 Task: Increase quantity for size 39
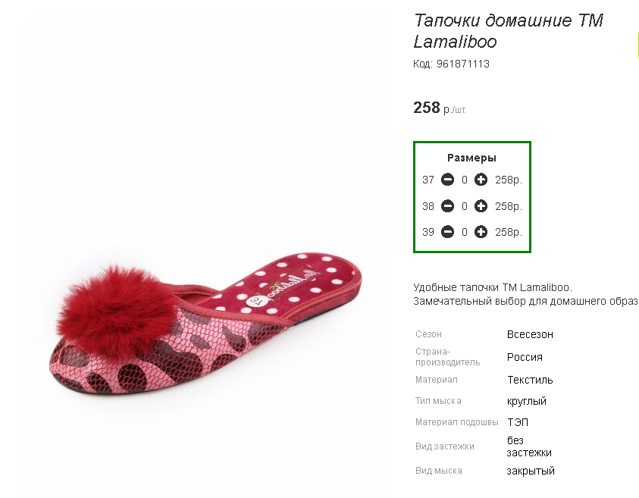(x=481, y=232)
